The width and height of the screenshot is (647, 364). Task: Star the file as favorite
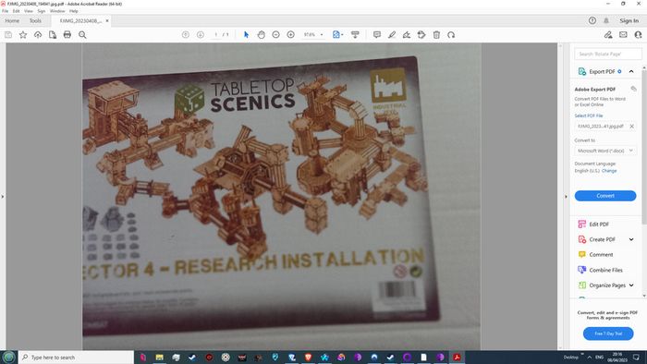23,35
